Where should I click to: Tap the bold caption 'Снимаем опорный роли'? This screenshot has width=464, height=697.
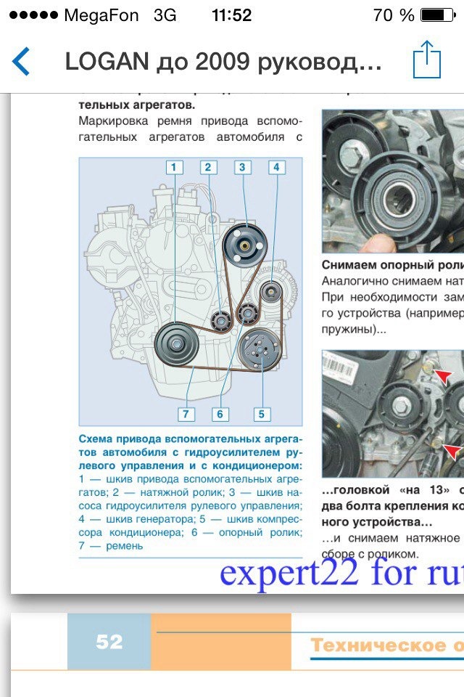click(x=393, y=265)
